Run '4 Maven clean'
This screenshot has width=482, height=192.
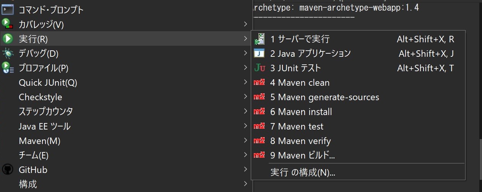click(358, 83)
